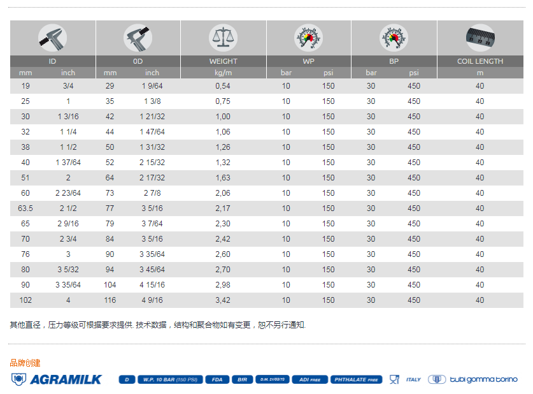Select the 63,5 mm ID row cell
The image size is (533, 394).
(25, 208)
